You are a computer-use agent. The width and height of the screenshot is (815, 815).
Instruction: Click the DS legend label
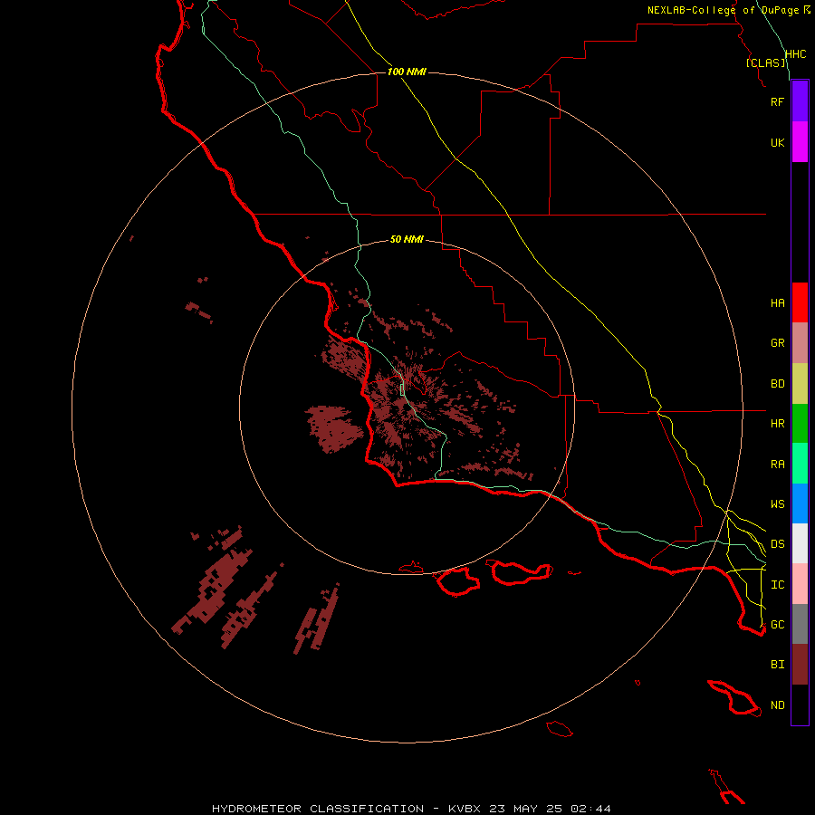coord(777,543)
